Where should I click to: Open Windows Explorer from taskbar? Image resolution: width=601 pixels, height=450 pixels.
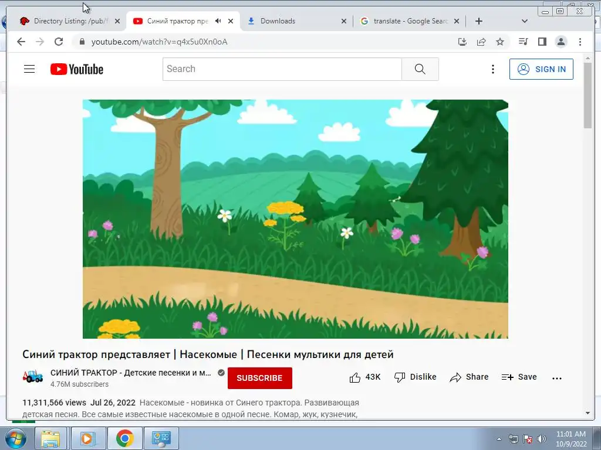[50, 438]
